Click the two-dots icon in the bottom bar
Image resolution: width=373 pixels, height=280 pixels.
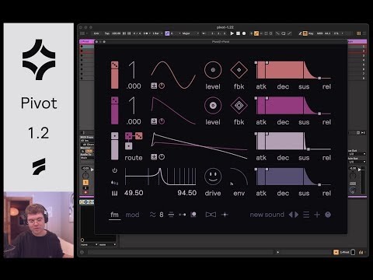click(x=183, y=215)
